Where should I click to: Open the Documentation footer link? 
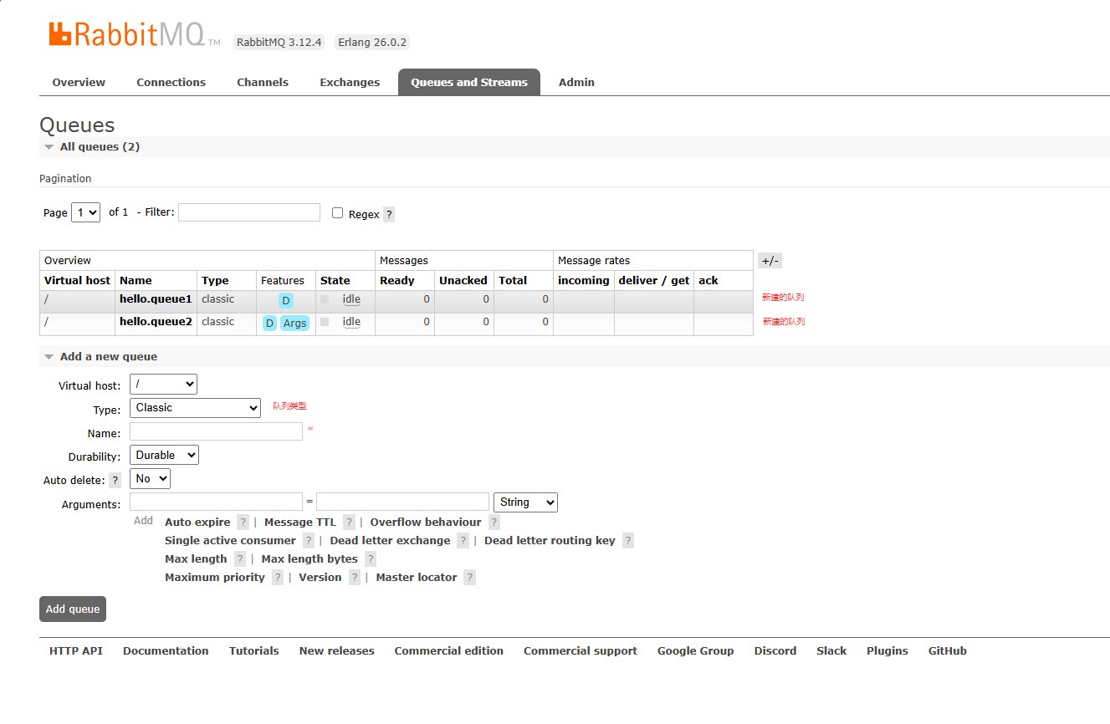pyautogui.click(x=166, y=651)
